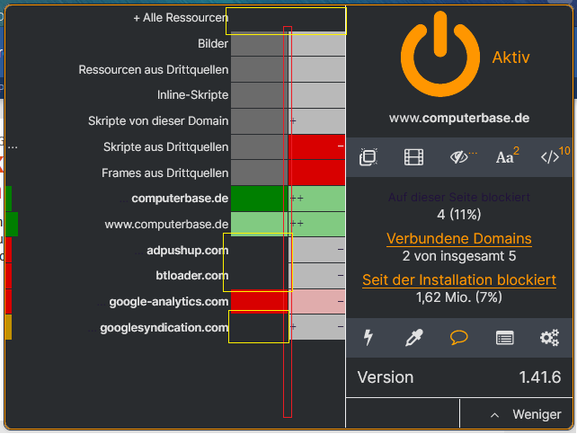This screenshot has width=577, height=434.
Task: Click the www.computerbase.de hostname under power button
Action: click(x=459, y=118)
